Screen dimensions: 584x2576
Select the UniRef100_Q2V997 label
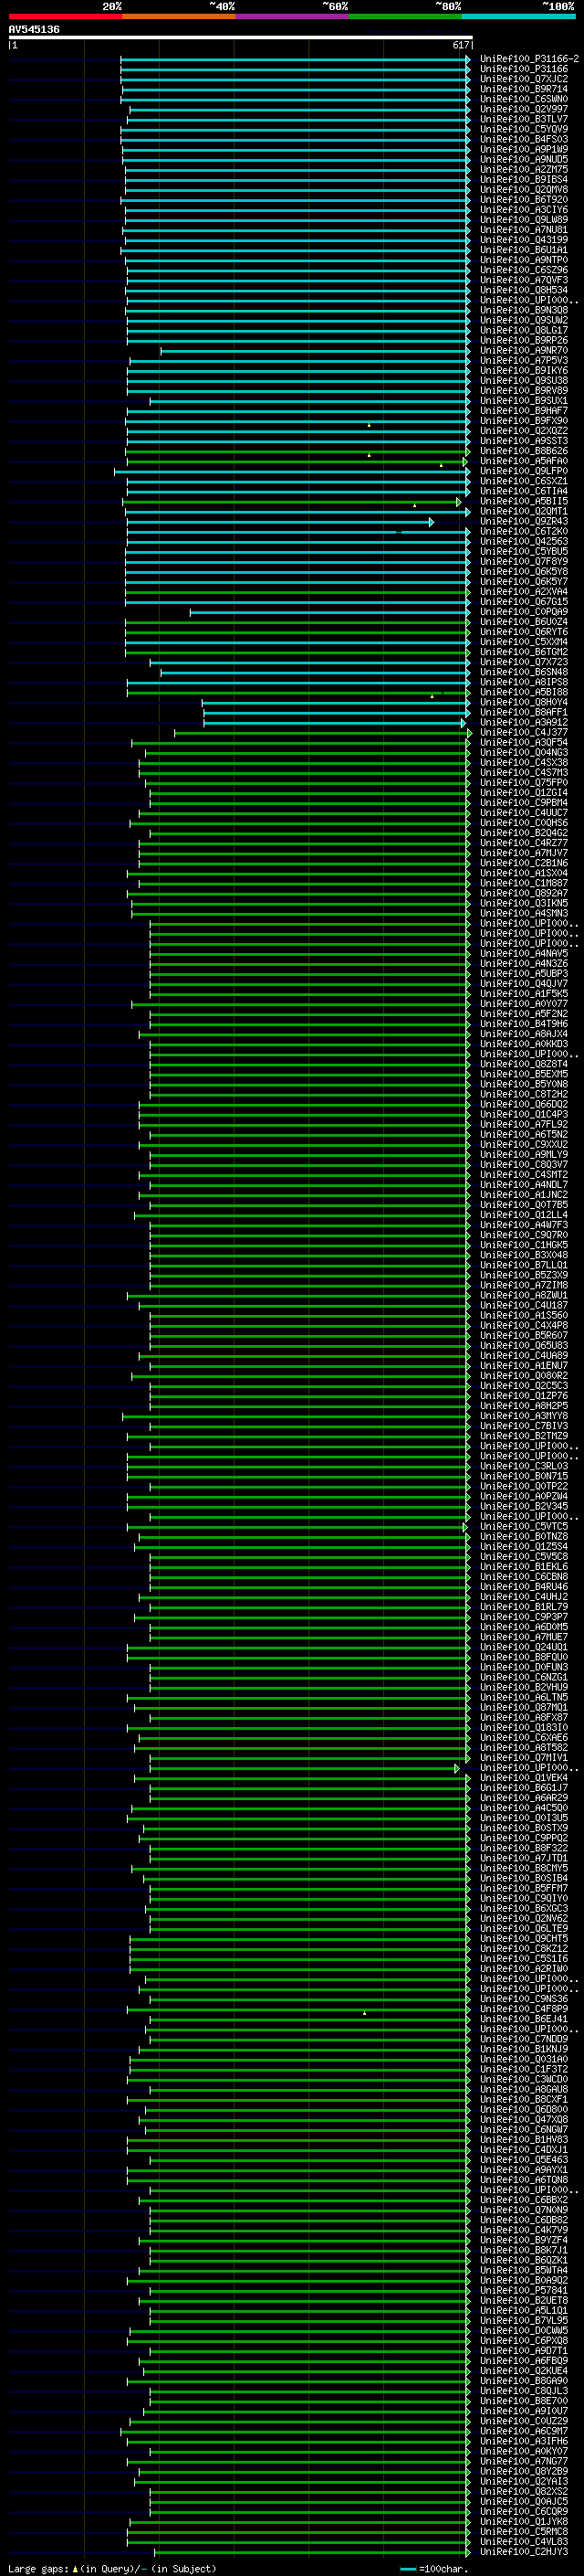point(524,109)
